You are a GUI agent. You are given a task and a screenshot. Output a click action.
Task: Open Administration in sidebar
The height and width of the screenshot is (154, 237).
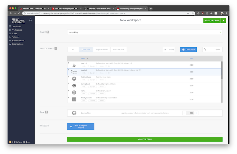pyautogui.click(x=18, y=40)
